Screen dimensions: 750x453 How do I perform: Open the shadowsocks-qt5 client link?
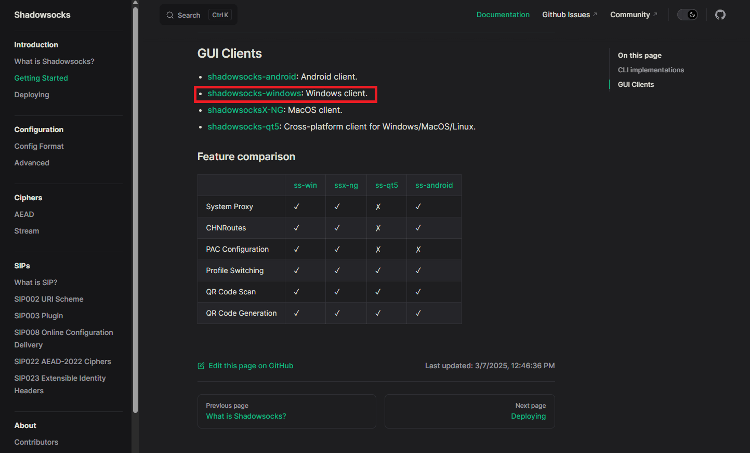point(243,126)
